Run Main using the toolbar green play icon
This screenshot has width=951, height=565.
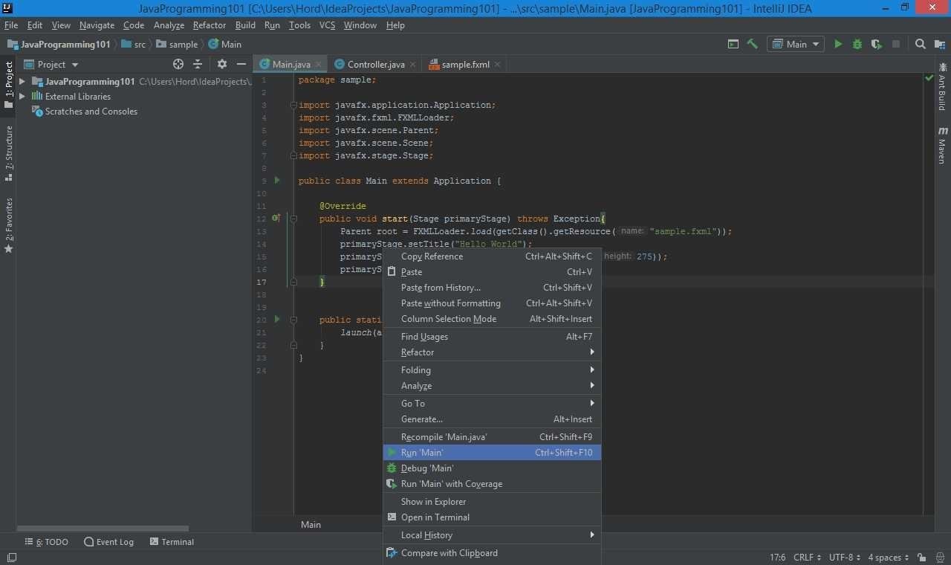pyautogui.click(x=838, y=44)
